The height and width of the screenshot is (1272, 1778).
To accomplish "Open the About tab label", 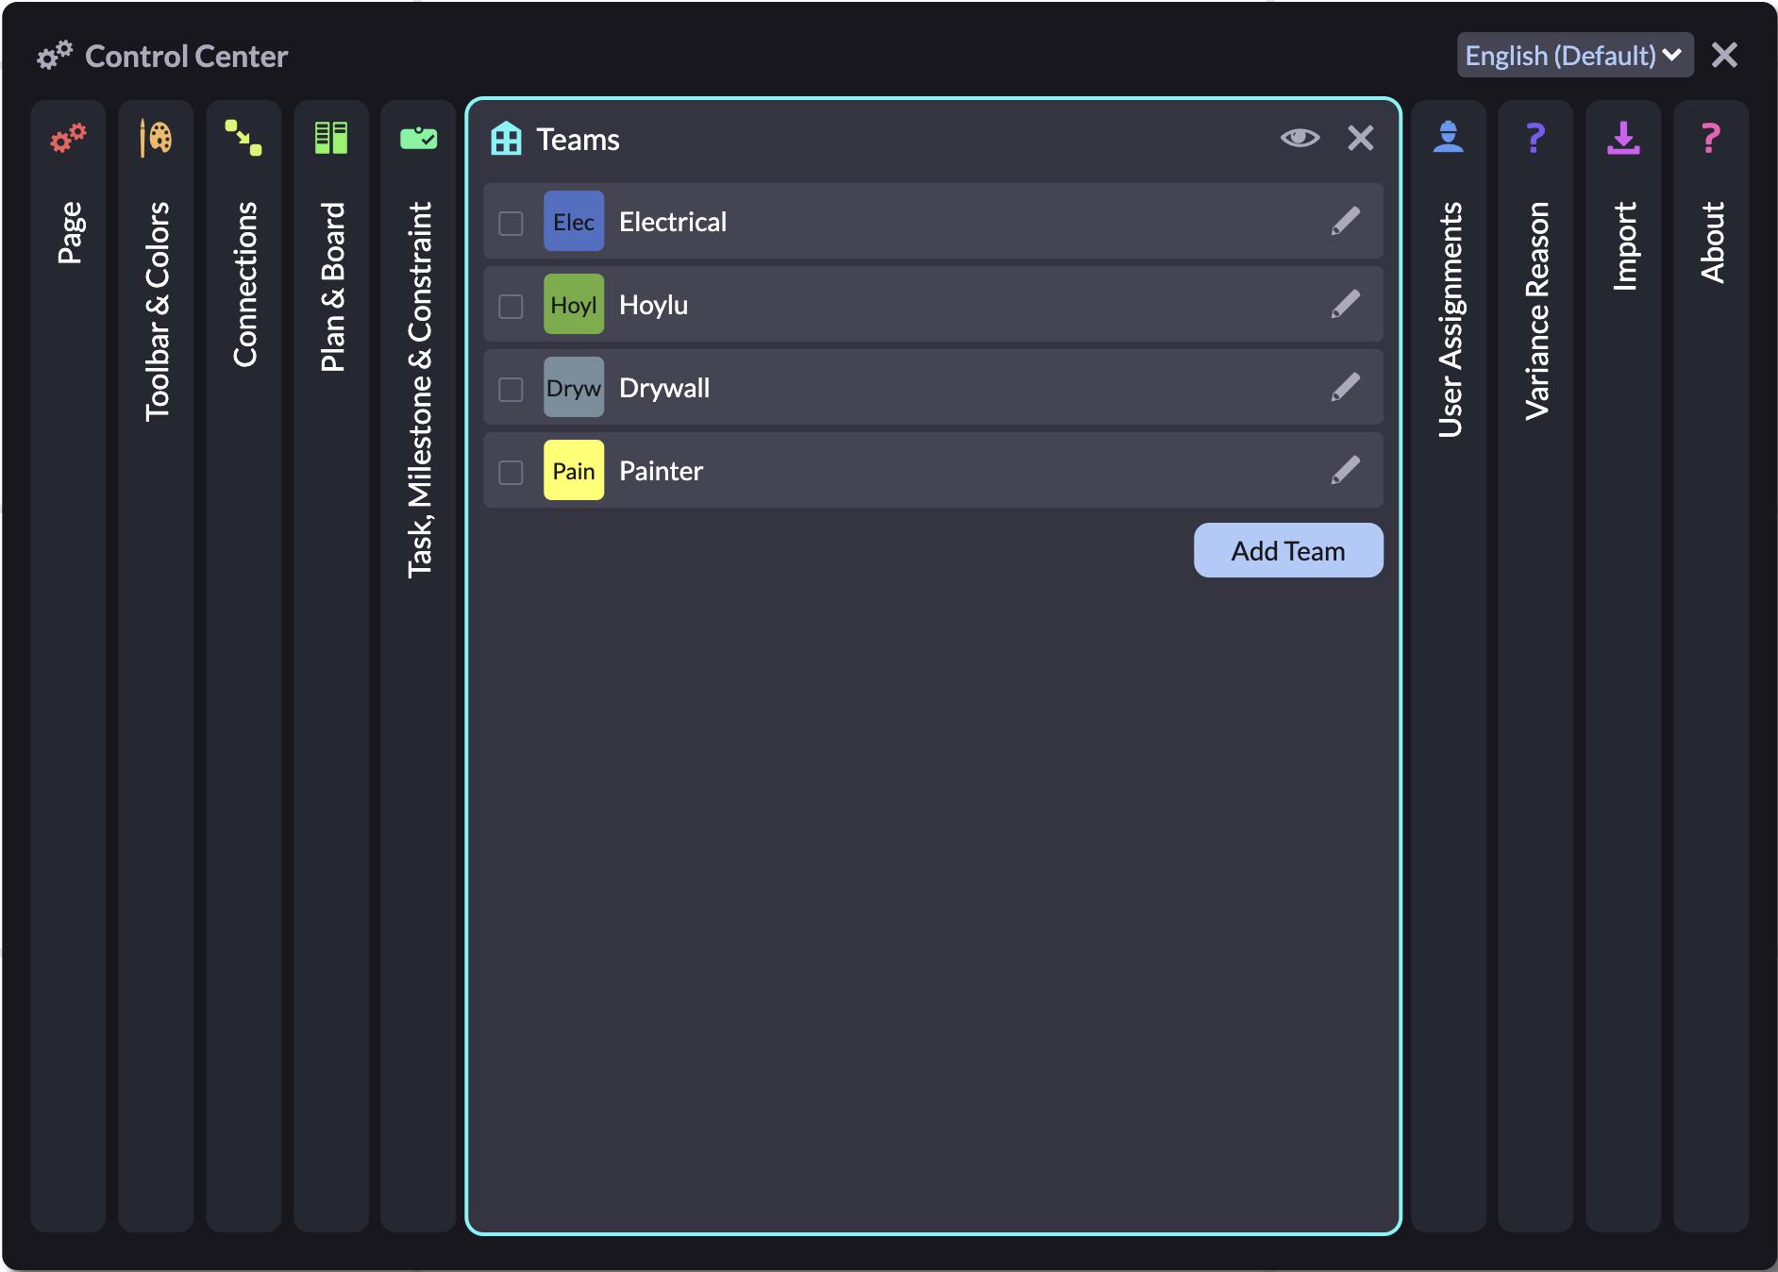I will click(x=1712, y=243).
